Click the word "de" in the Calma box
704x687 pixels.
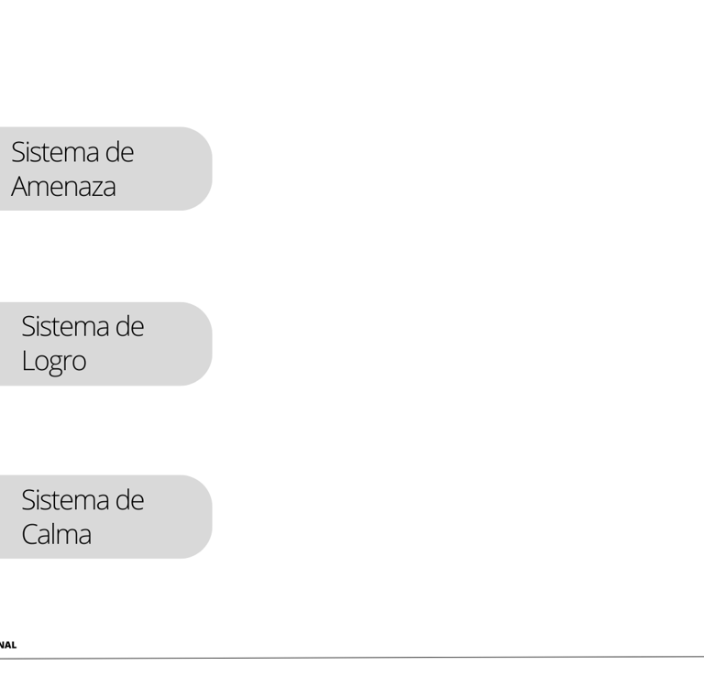(129, 501)
